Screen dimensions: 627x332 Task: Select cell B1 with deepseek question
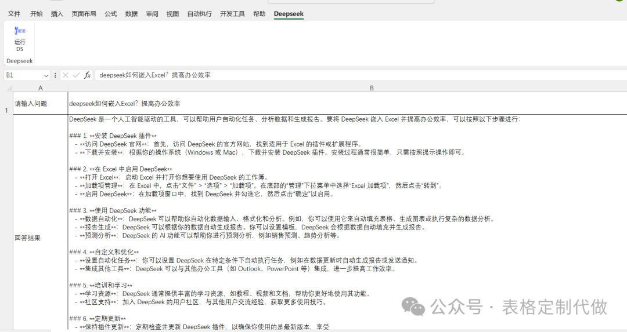348,103
